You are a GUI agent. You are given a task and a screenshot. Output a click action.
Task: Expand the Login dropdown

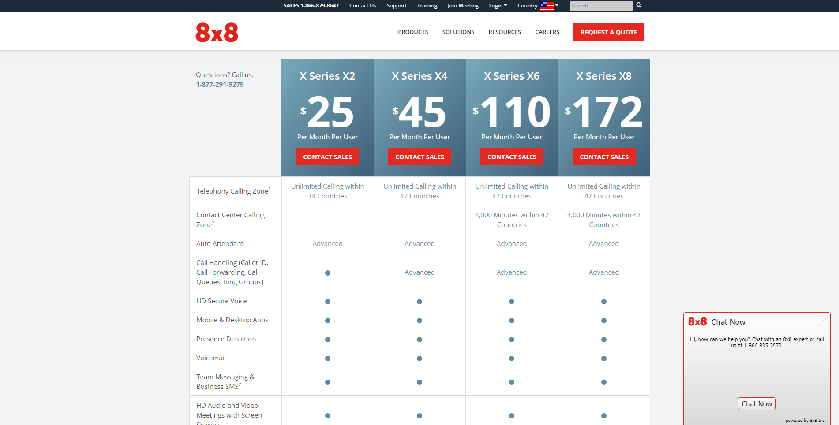pos(498,6)
